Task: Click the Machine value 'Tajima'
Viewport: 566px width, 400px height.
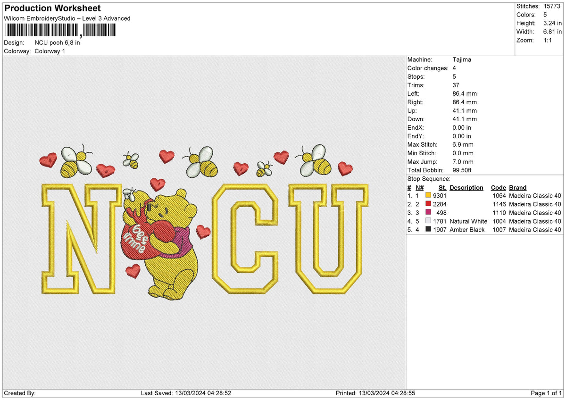Action: pos(462,59)
